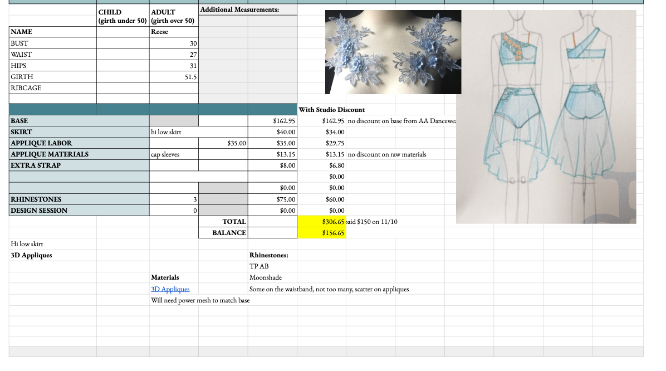Click the NAME label cell
Screen dimensions: 666x371
click(x=53, y=32)
